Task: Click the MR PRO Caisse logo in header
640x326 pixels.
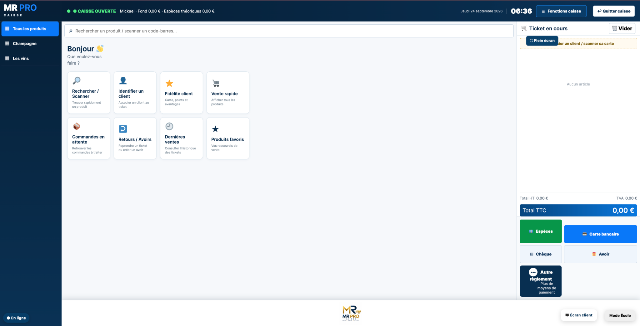Action: [20, 10]
